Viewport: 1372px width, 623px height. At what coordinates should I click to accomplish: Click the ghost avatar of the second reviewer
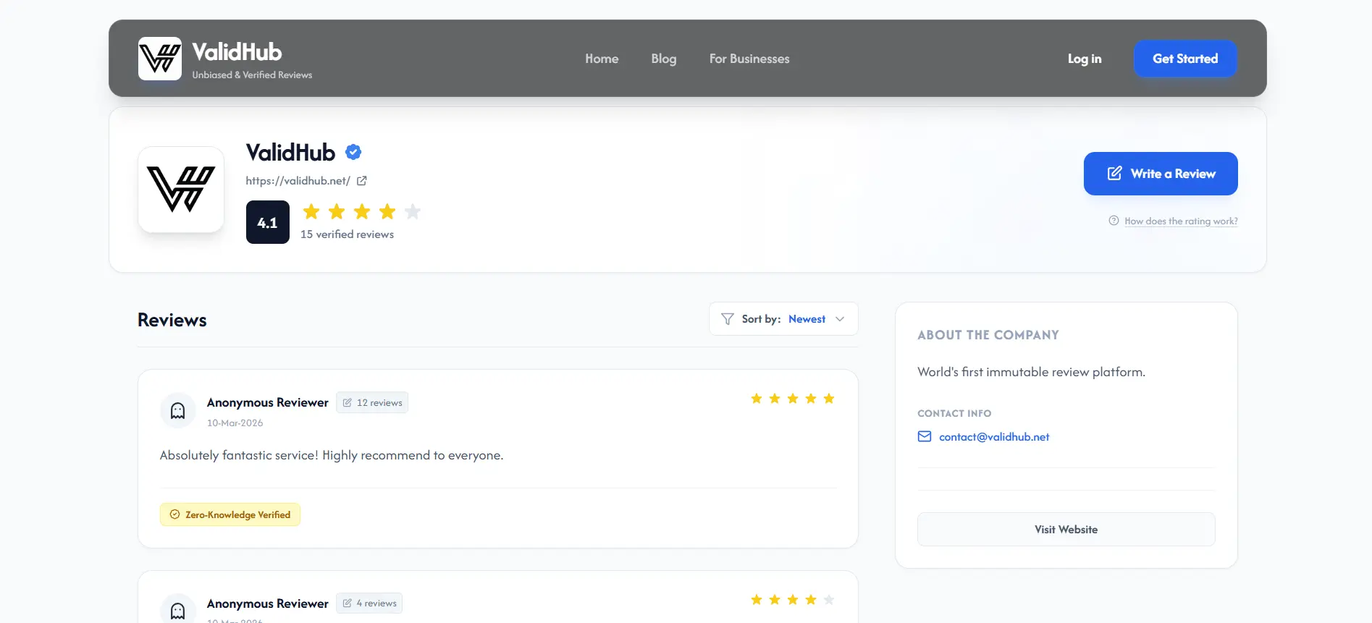tap(178, 609)
